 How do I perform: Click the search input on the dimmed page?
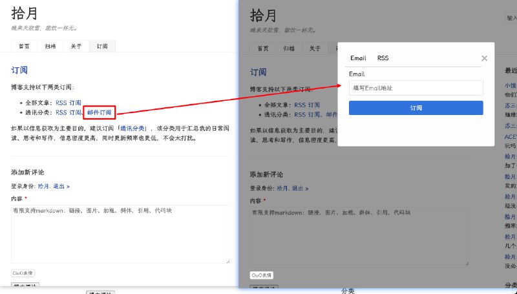pyautogui.click(x=511, y=19)
